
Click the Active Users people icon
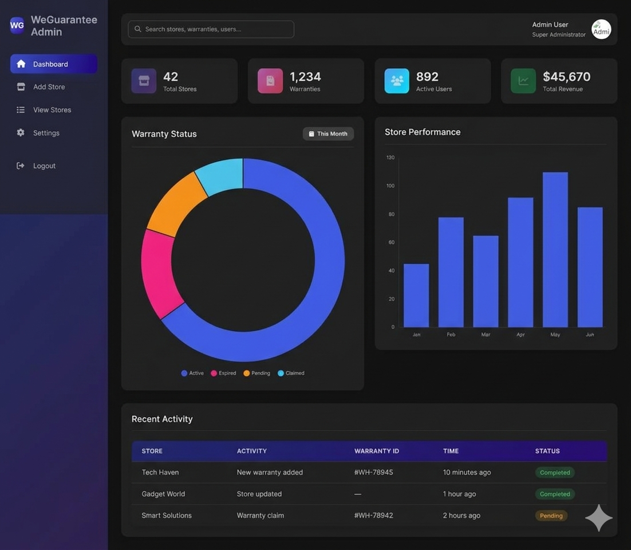point(397,81)
